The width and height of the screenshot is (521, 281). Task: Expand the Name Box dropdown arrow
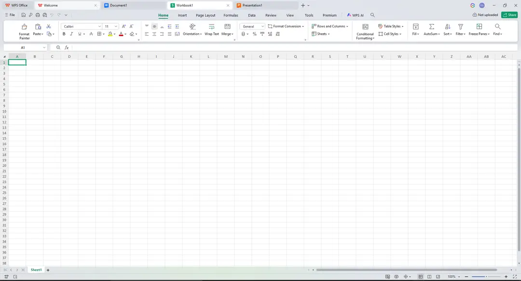[44, 48]
